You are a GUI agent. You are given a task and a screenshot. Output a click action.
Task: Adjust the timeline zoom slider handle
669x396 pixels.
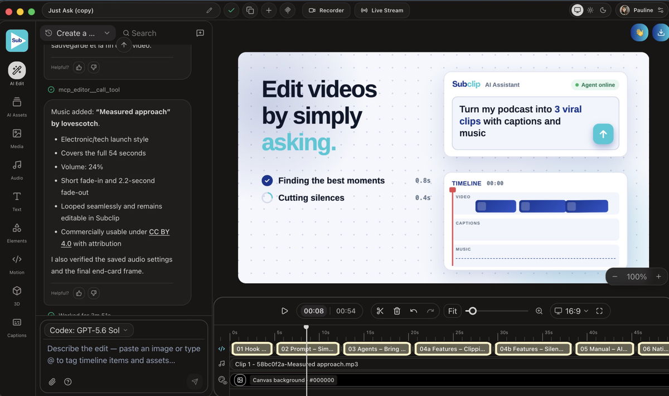pos(472,311)
